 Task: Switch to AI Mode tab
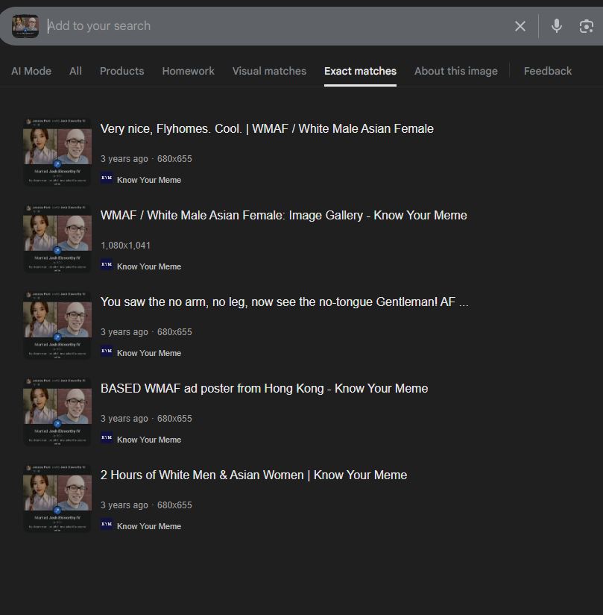(x=31, y=71)
